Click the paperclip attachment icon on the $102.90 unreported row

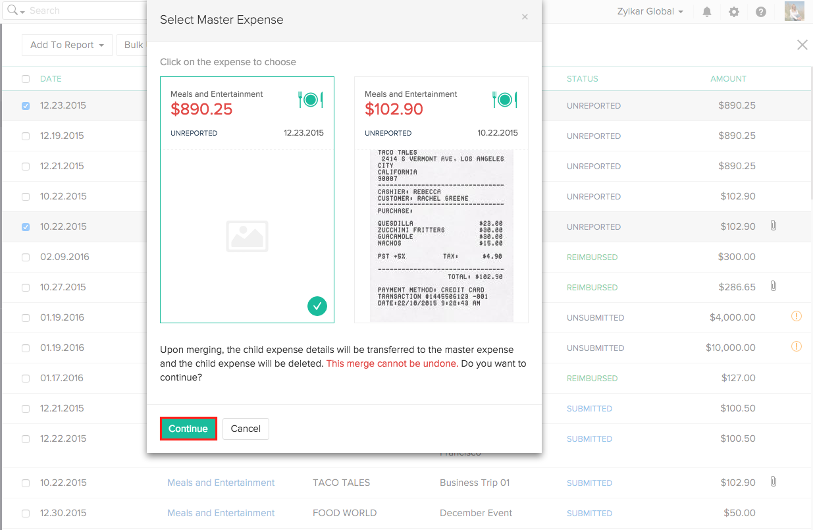point(774,226)
